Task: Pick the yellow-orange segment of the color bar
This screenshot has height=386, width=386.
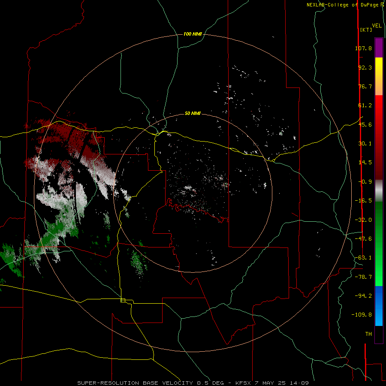Action: [x=379, y=76]
